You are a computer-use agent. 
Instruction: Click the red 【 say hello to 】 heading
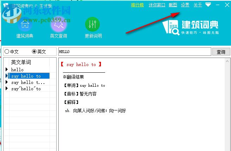pyautogui.click(x=81, y=65)
